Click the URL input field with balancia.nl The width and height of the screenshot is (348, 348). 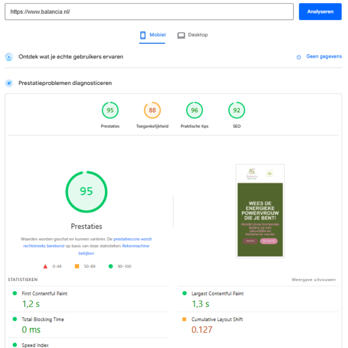149,12
